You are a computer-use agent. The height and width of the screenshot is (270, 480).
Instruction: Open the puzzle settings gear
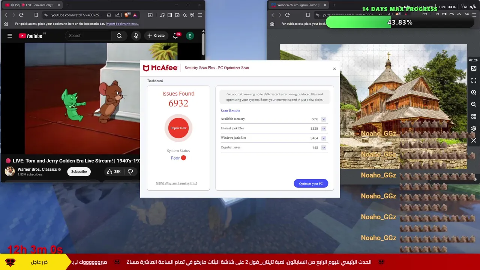point(474,128)
